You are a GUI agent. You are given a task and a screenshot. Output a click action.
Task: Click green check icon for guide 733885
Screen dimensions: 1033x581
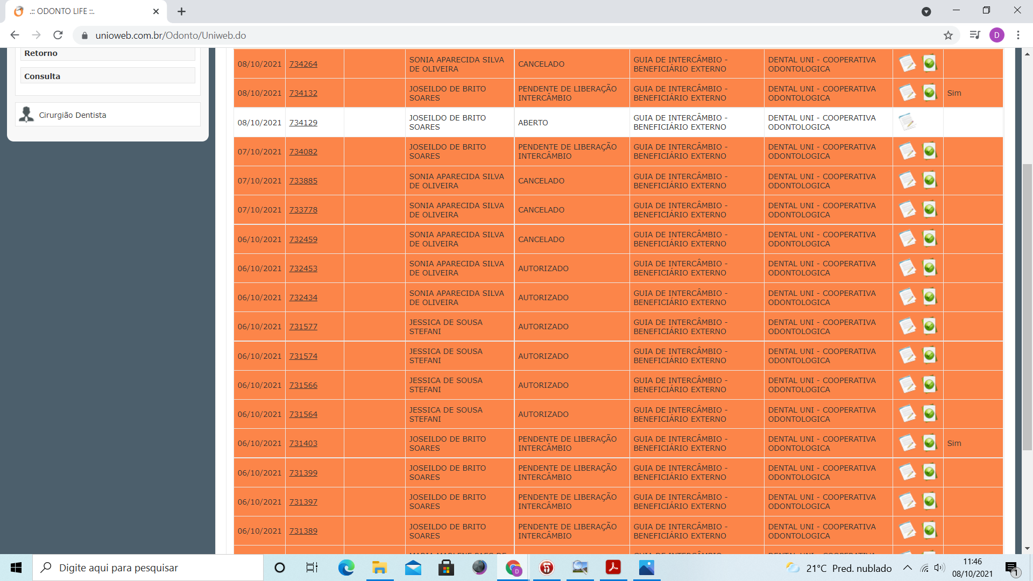[929, 180]
